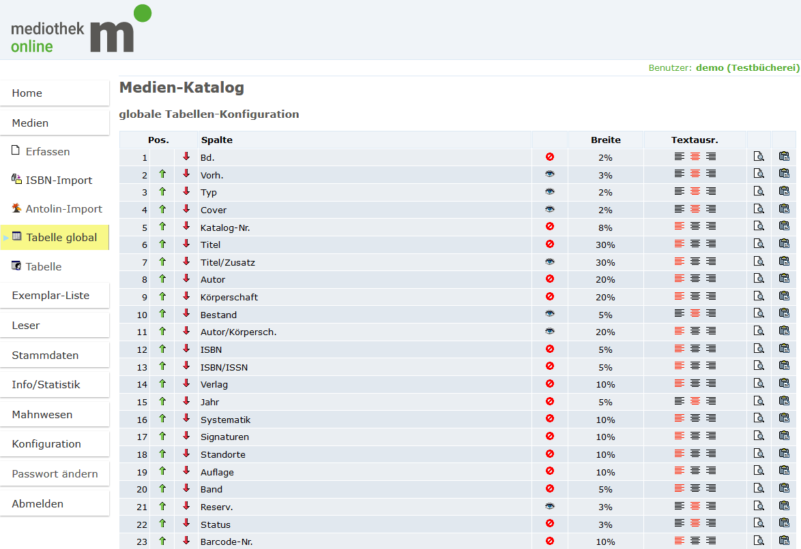Left-align text for the Autor column
The height and width of the screenshot is (549, 801).
click(679, 279)
